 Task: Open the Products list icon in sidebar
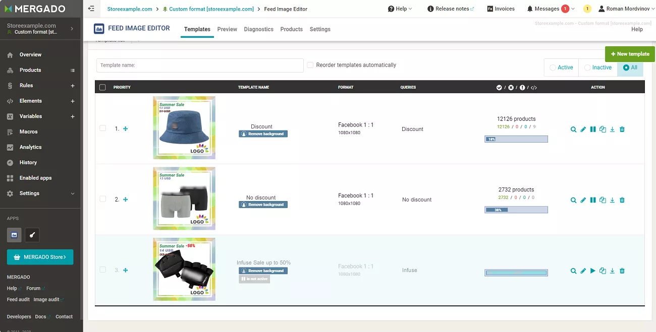click(x=73, y=71)
